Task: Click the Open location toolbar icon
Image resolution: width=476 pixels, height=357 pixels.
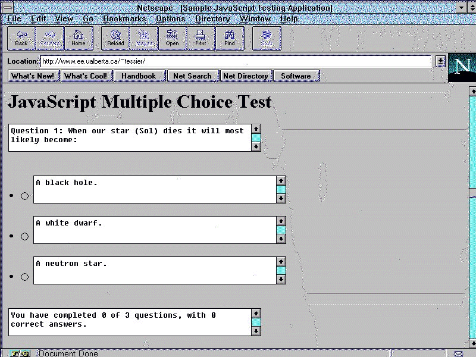Action: pos(172,38)
